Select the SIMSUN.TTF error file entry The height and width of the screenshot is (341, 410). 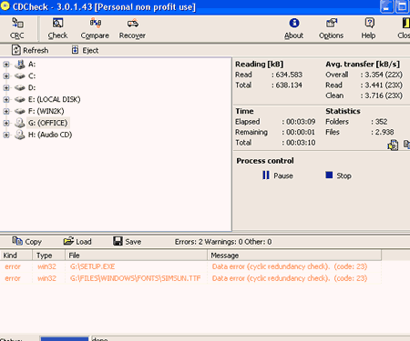pos(136,278)
